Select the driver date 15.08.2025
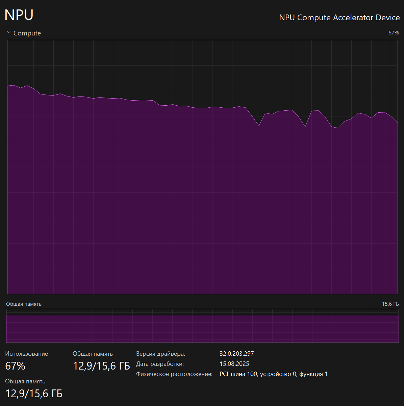 (x=234, y=364)
